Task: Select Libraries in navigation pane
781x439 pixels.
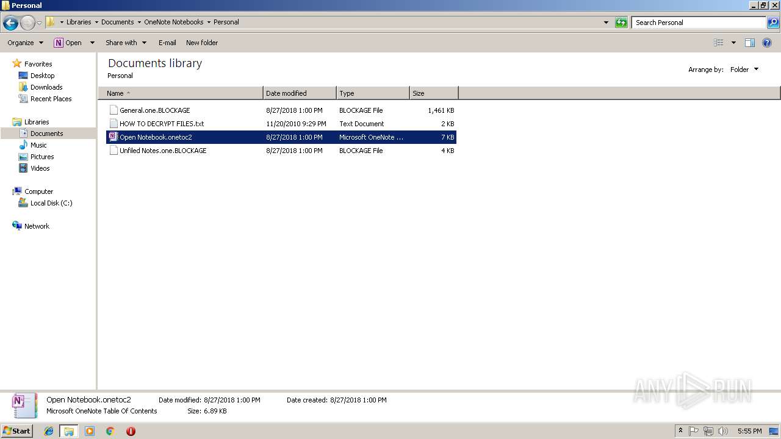Action: 37,122
